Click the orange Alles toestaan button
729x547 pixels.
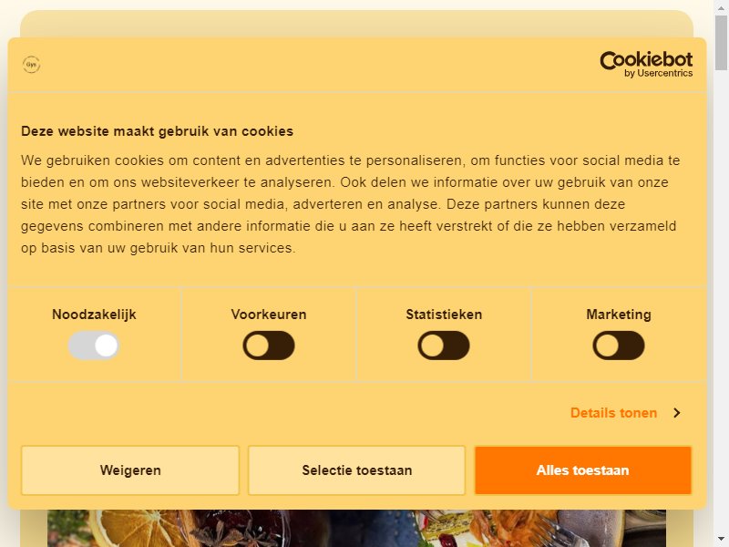pos(583,470)
